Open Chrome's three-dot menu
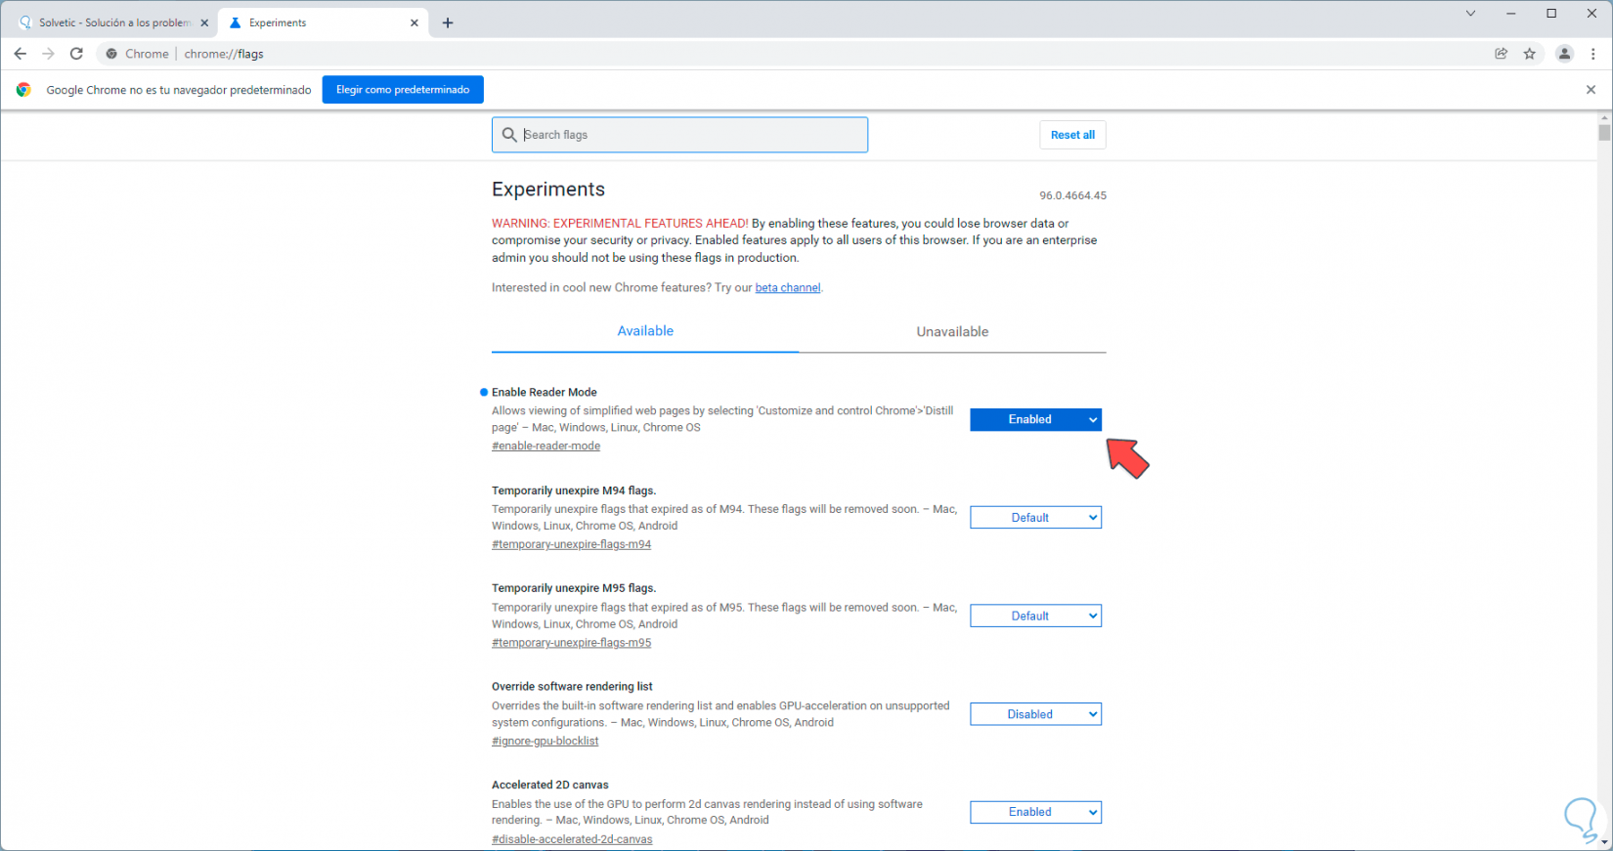The image size is (1613, 851). (1592, 54)
